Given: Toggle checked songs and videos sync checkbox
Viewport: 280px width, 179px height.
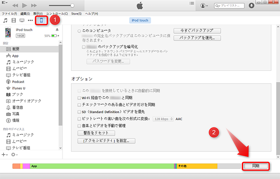Looking at the screenshot, I should tap(79, 105).
